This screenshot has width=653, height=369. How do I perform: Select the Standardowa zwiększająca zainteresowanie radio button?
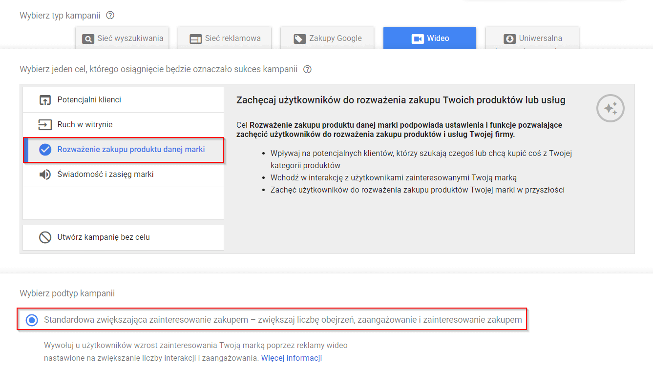[32, 320]
